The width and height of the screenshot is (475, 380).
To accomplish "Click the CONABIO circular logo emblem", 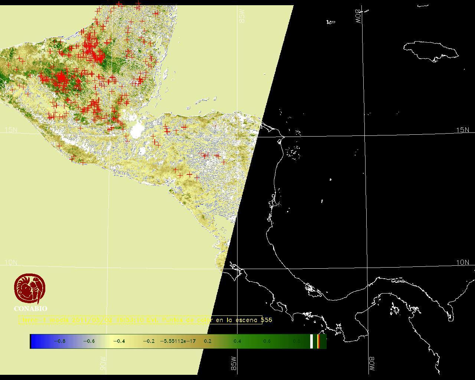I will 30,289.
